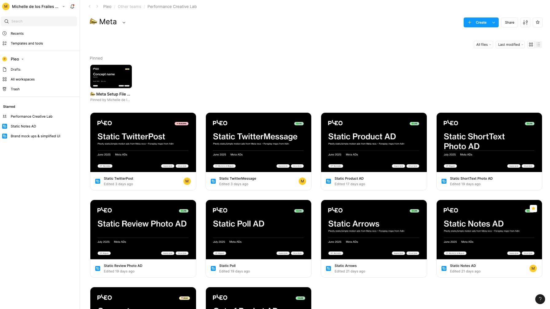
Task: Switch to grid view
Action: point(531,45)
